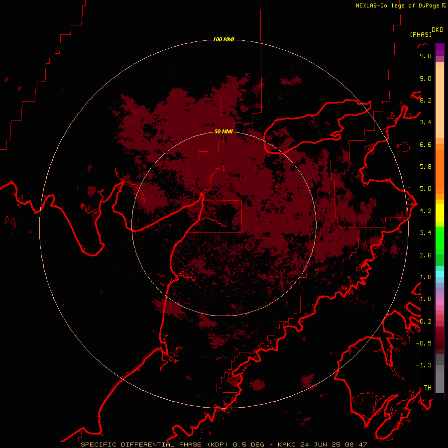Click the 1.0 scale value
Image resolution: width=448 pixels, height=448 pixels.
426,299
